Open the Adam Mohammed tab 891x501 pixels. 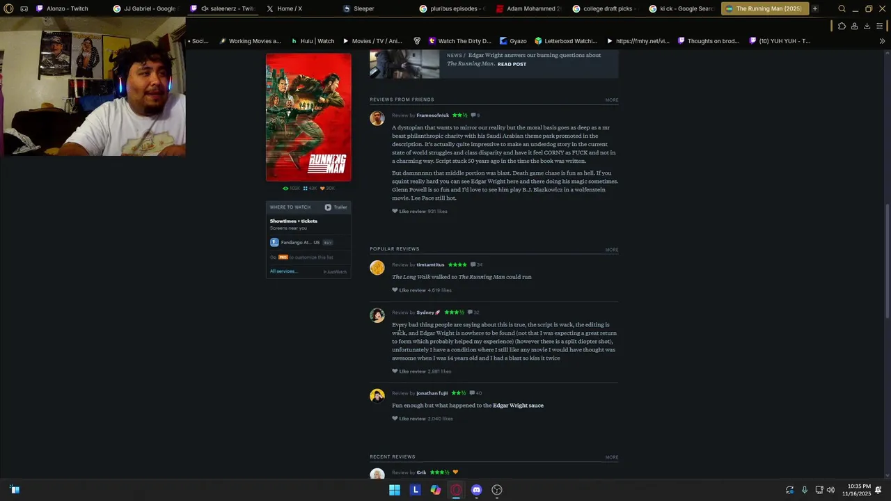pyautogui.click(x=530, y=8)
